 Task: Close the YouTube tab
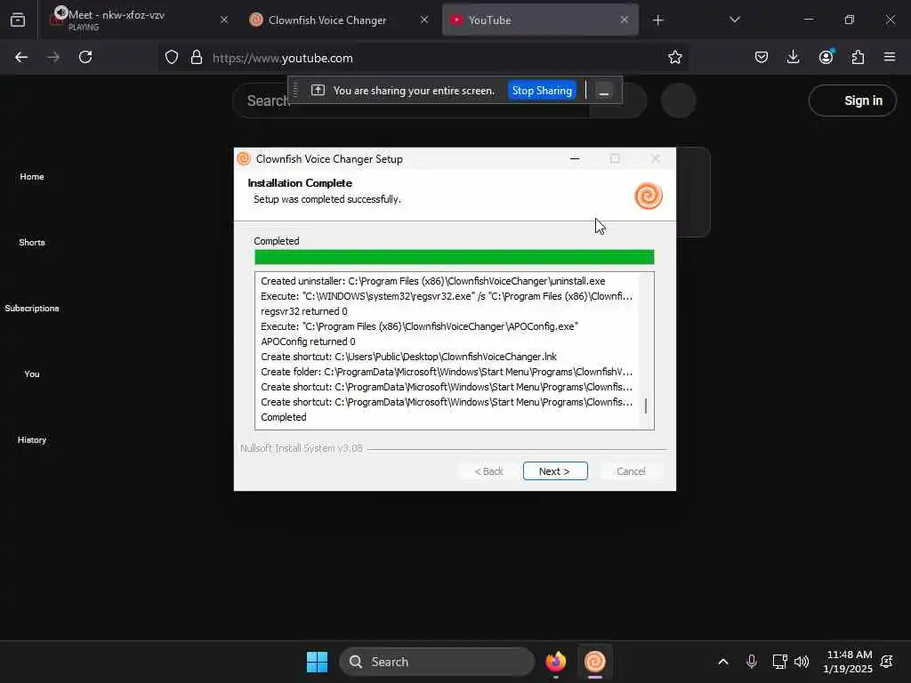click(624, 20)
